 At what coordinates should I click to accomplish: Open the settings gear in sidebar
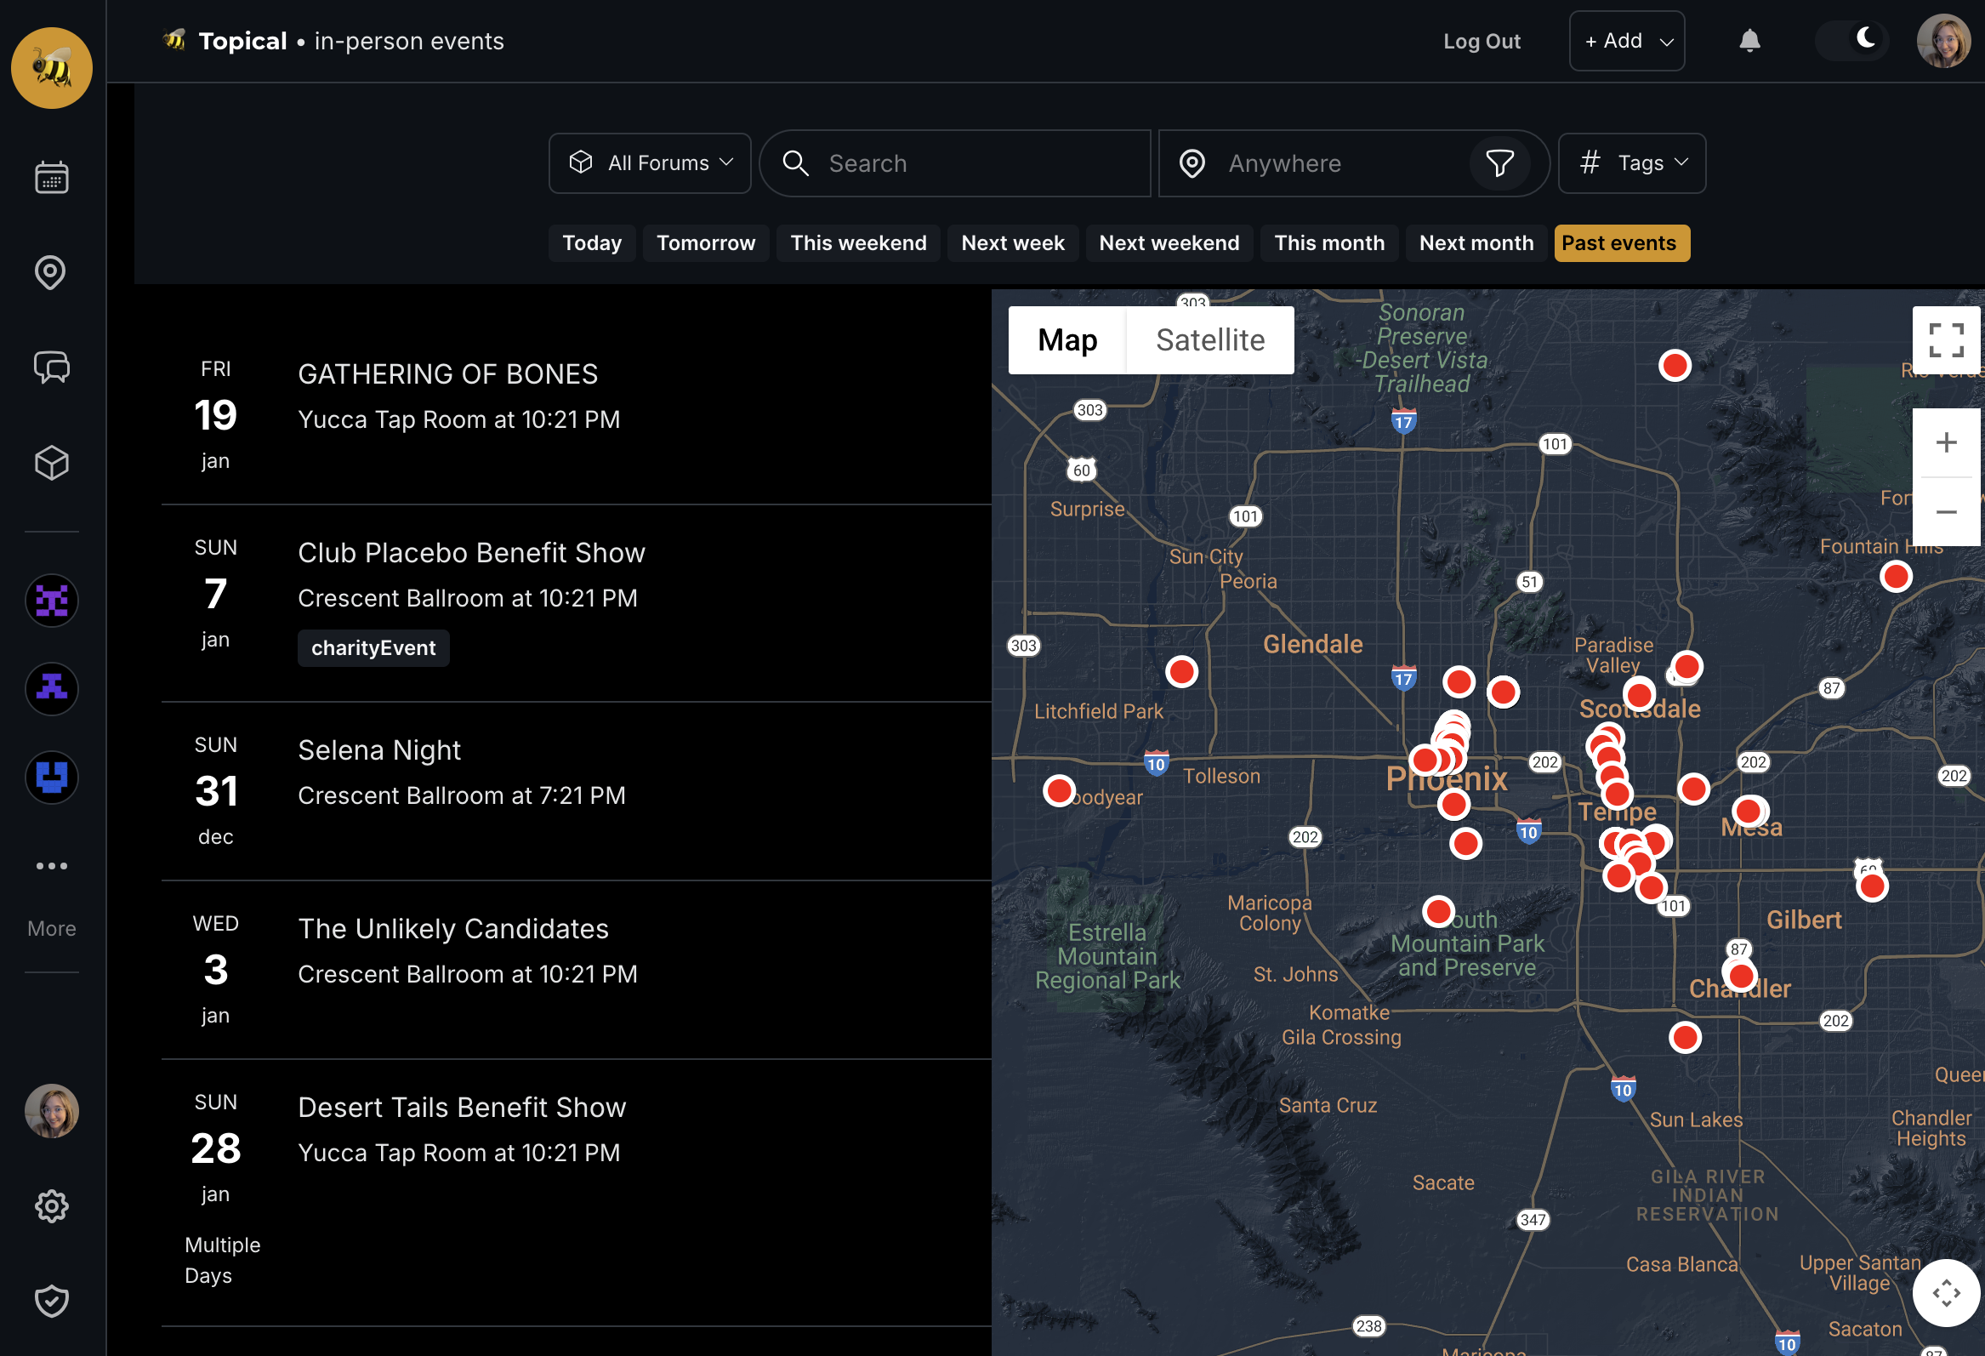coord(51,1206)
